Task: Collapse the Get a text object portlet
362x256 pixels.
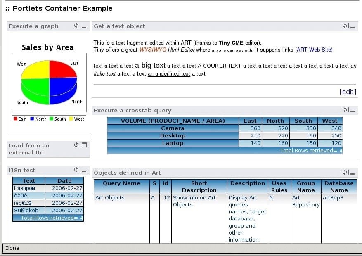Action: [352, 26]
